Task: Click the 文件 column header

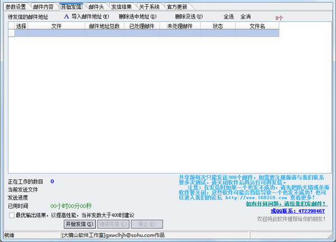Action: click(57, 26)
